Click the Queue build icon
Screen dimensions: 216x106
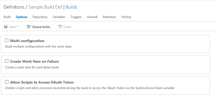point(29,27)
